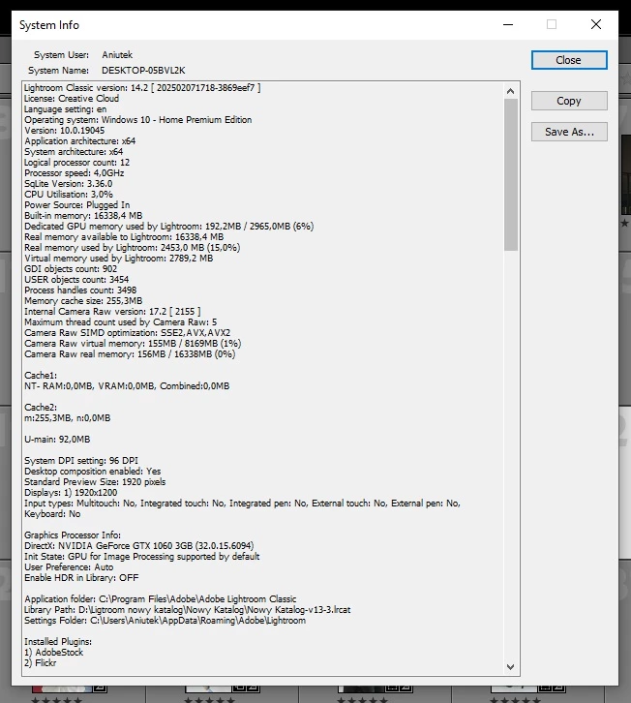631x703 pixels.
Task: Click the scrollbar down arrow
Action: (x=510, y=666)
